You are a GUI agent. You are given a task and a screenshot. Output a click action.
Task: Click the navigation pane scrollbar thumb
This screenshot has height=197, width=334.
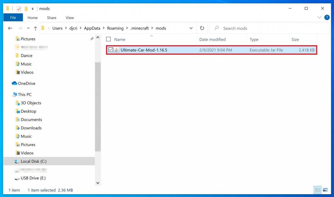click(x=98, y=107)
